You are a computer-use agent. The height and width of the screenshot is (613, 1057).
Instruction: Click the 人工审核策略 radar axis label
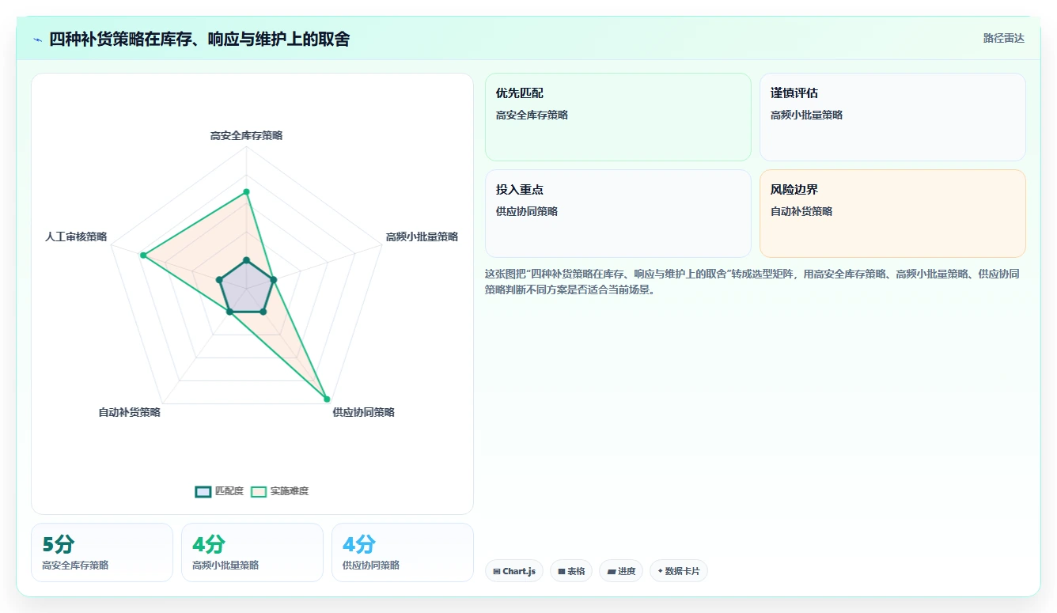click(x=76, y=236)
